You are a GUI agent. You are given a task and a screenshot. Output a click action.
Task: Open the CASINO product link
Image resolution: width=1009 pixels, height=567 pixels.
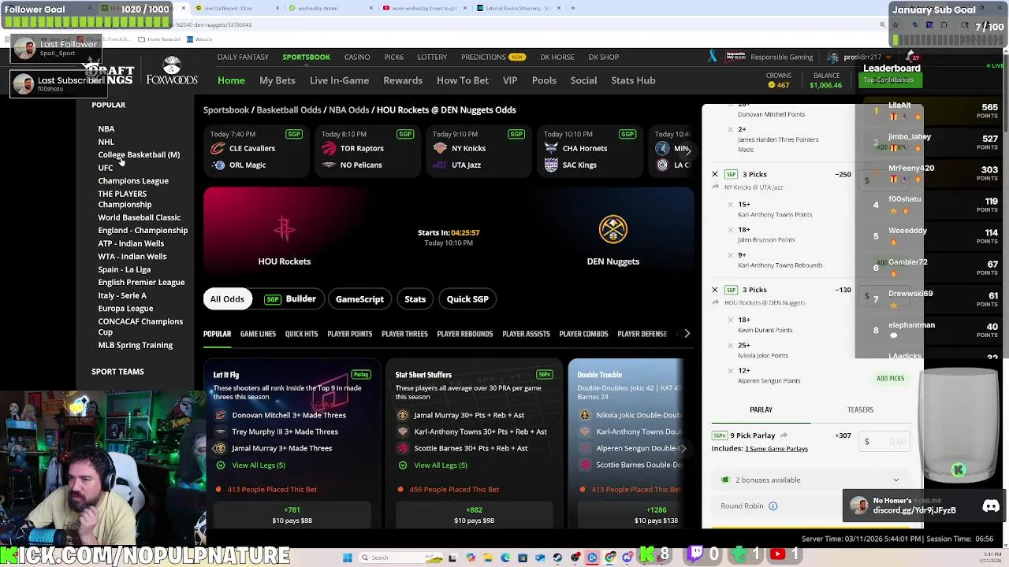point(357,57)
